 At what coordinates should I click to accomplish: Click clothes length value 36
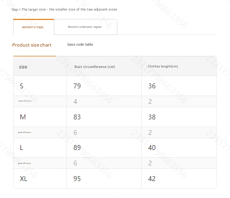tap(152, 86)
